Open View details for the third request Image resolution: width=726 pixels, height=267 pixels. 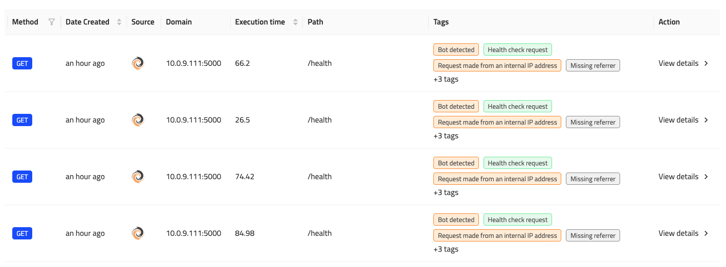678,177
